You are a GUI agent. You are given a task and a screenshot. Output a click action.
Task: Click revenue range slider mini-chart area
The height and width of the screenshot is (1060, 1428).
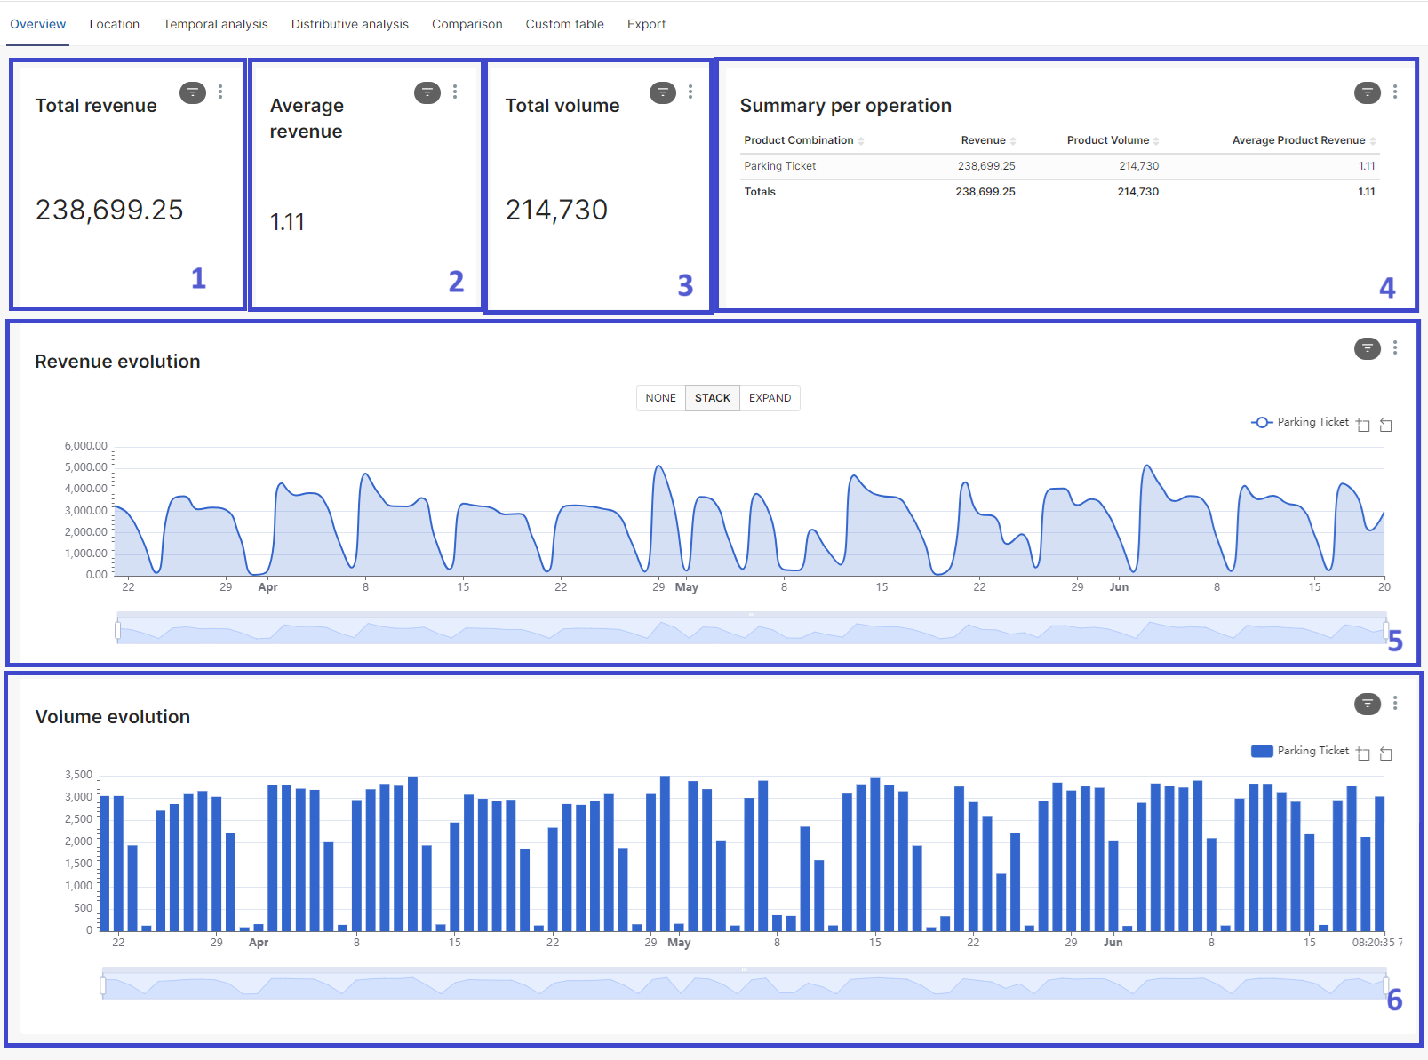coord(752,630)
